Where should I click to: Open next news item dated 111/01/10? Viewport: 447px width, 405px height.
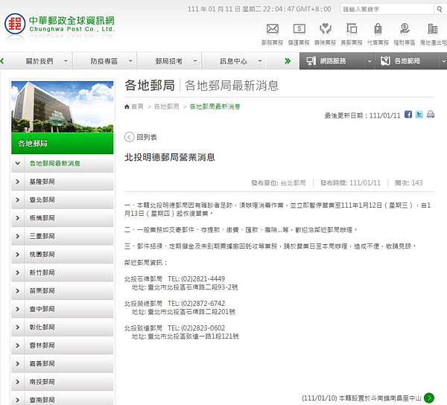361,398
